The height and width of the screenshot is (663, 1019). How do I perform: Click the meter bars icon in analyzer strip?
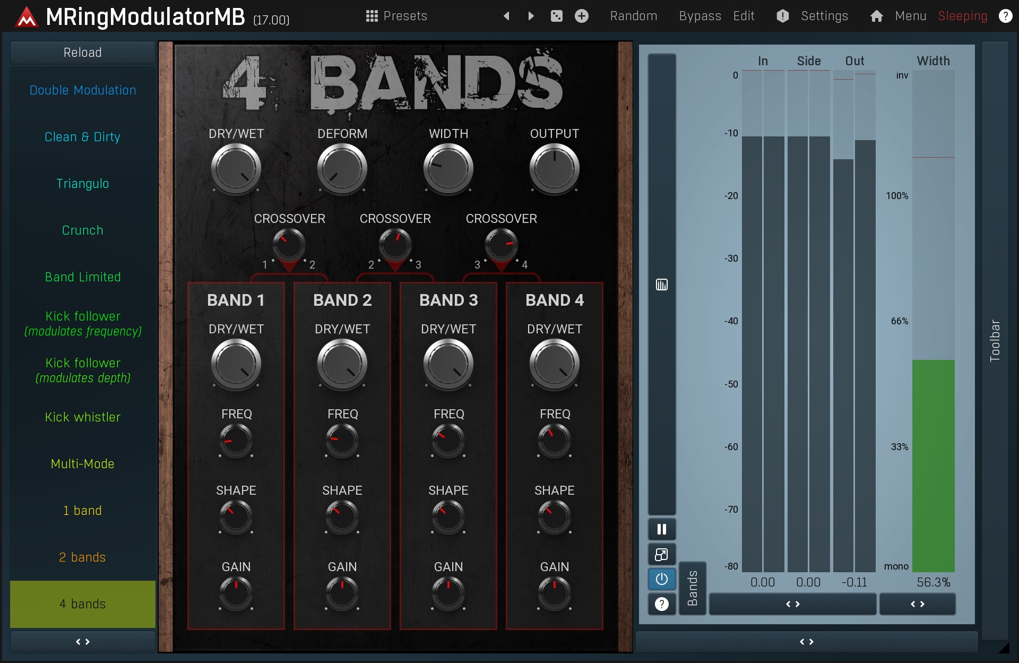pyautogui.click(x=661, y=285)
